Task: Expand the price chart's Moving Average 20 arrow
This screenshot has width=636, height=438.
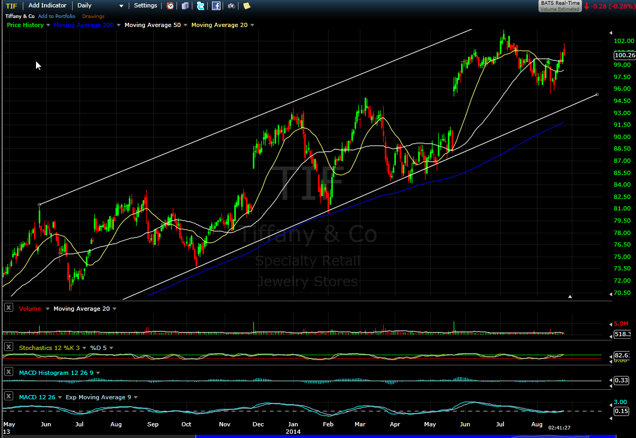Action: click(252, 25)
